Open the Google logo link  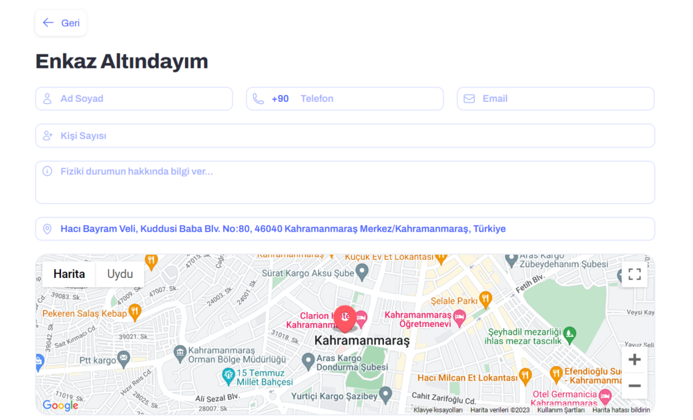point(60,405)
